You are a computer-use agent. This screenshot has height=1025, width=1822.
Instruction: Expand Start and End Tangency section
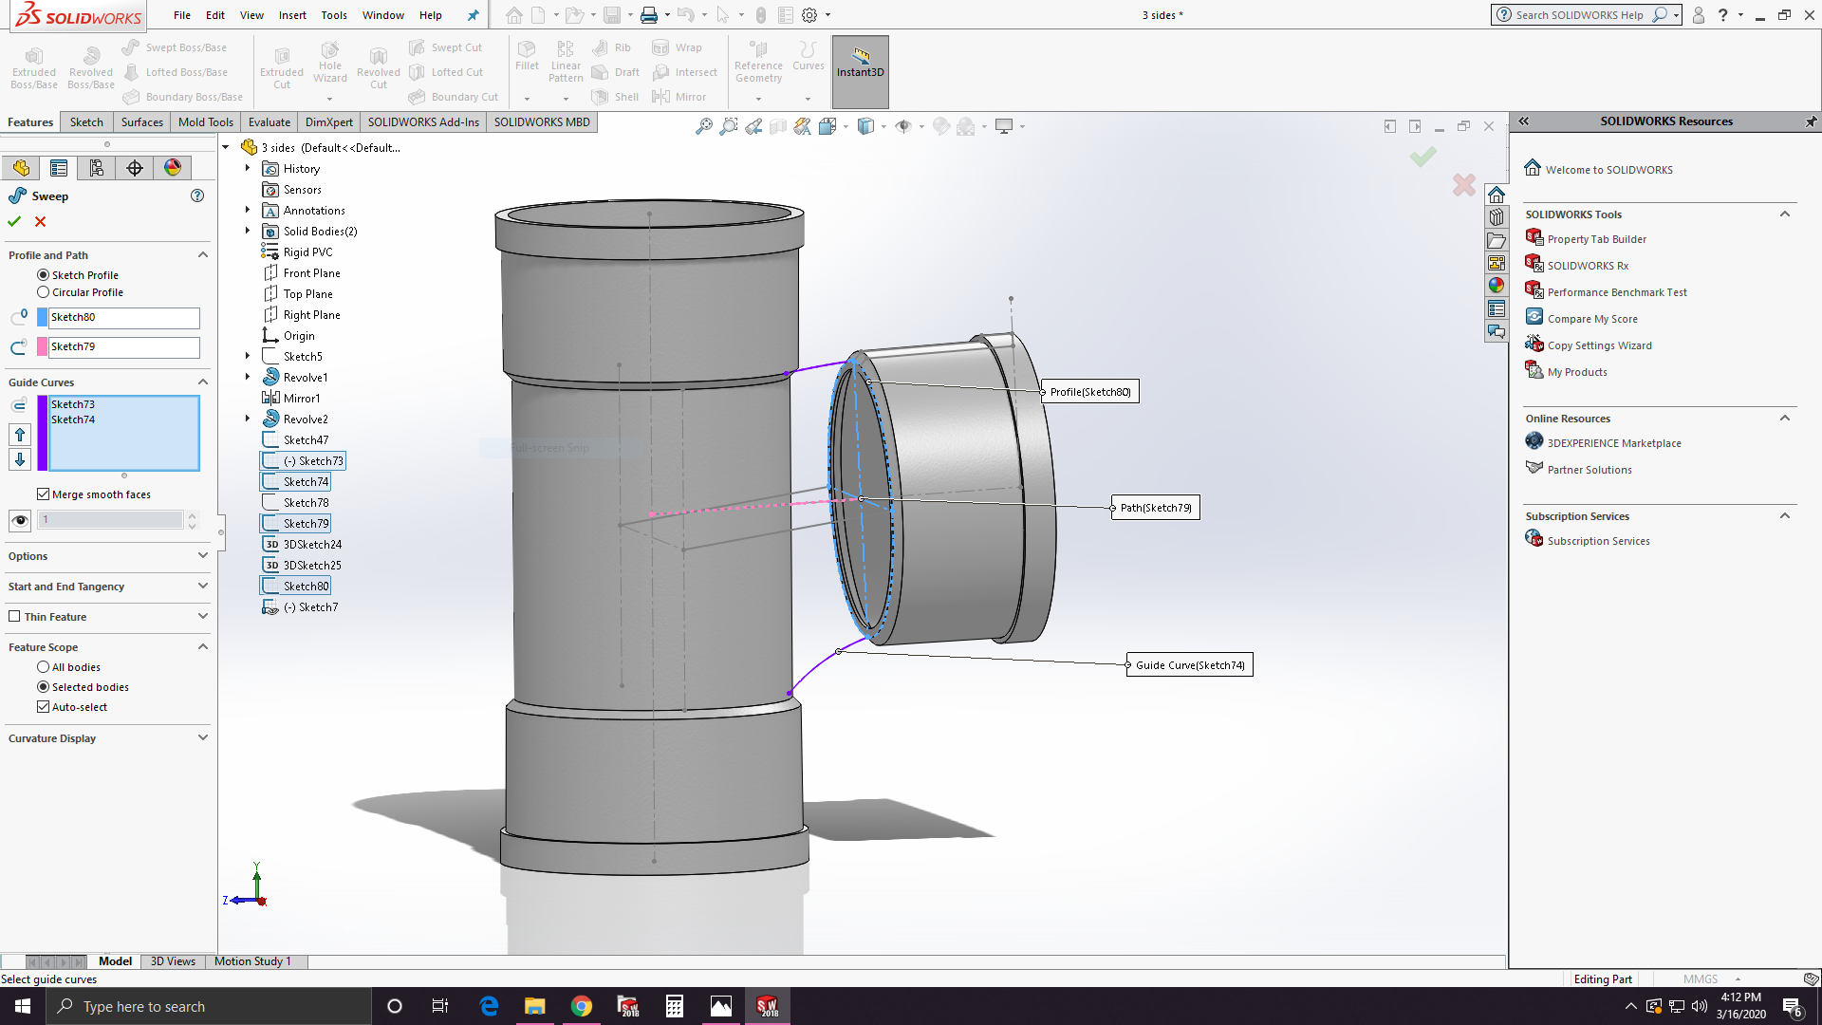(202, 587)
